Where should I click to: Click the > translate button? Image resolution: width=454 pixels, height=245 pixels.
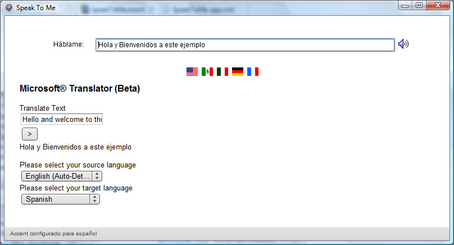coord(30,134)
